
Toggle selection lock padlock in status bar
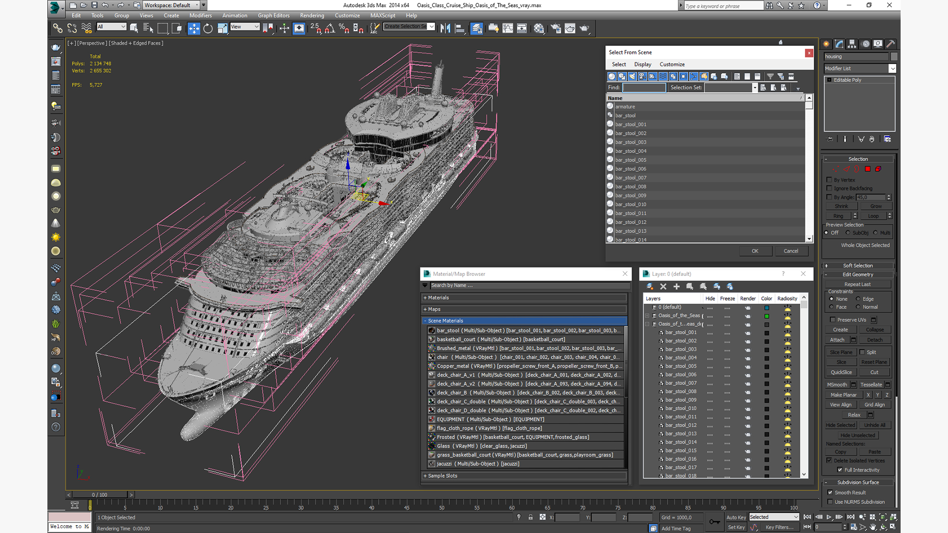pyautogui.click(x=530, y=517)
